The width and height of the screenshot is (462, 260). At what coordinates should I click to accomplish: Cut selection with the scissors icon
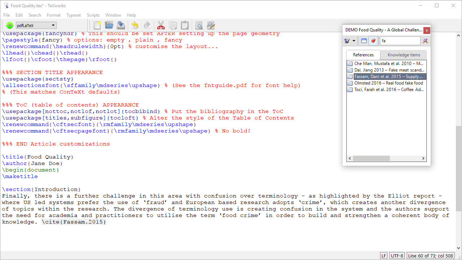(161, 25)
